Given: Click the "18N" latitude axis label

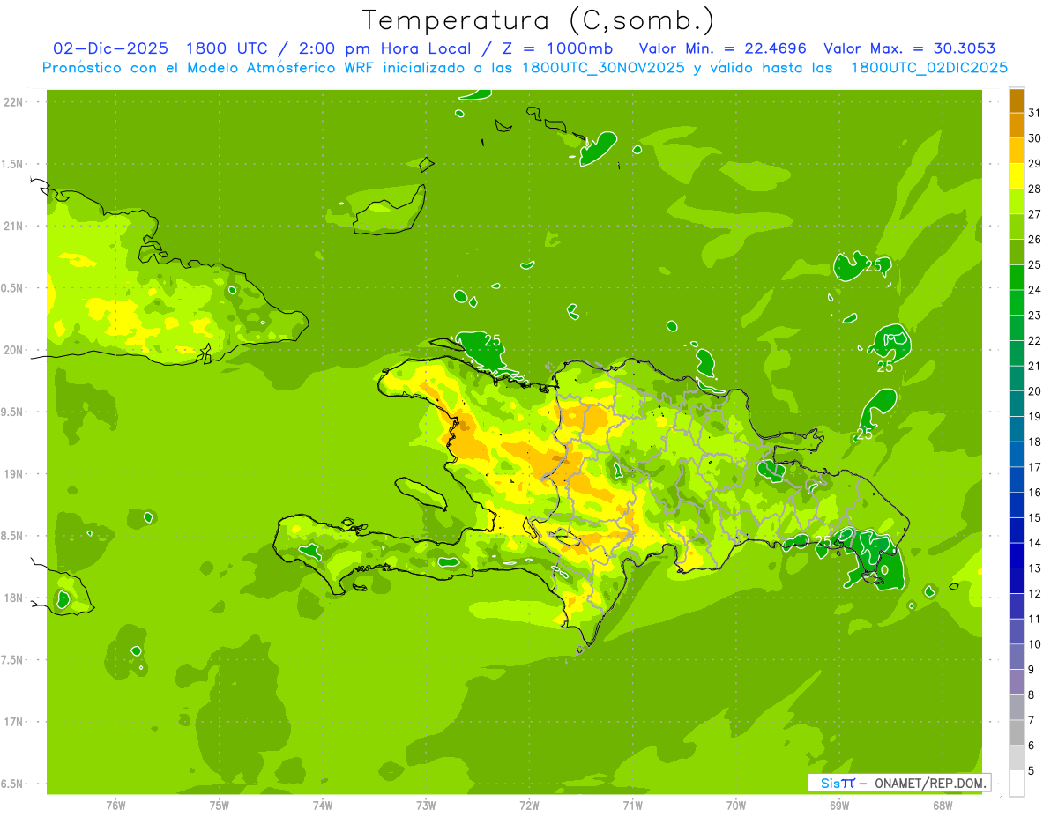Looking at the screenshot, I should click(14, 598).
